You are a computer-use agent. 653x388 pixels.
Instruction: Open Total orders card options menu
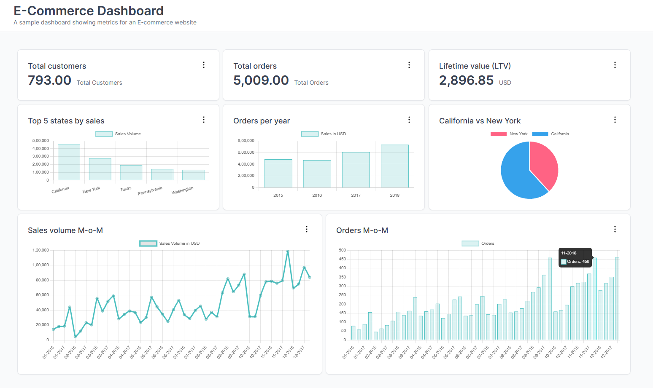tap(409, 65)
